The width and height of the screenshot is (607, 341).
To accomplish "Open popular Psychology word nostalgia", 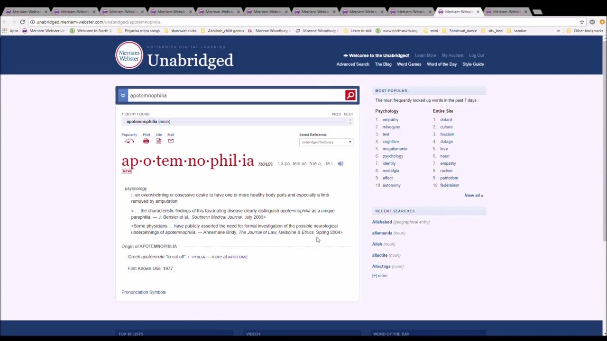I will [x=391, y=170].
